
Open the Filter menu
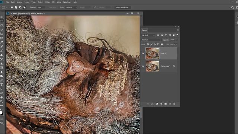point(48,2)
